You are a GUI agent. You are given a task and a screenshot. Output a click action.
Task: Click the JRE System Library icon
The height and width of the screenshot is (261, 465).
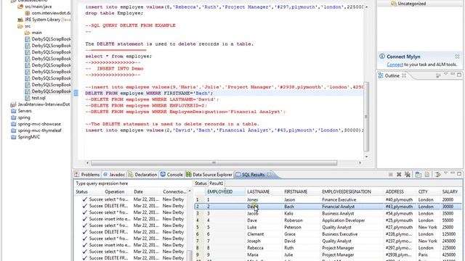(20, 20)
